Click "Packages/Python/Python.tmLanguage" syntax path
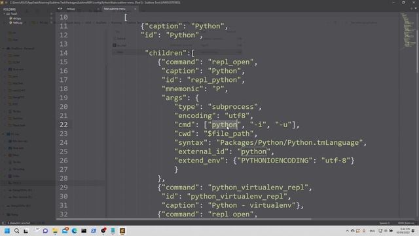This screenshot has width=419, height=236. [x=289, y=143]
